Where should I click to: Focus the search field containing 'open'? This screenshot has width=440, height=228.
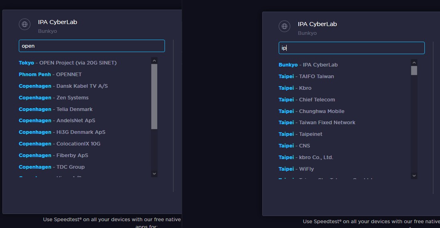92,46
